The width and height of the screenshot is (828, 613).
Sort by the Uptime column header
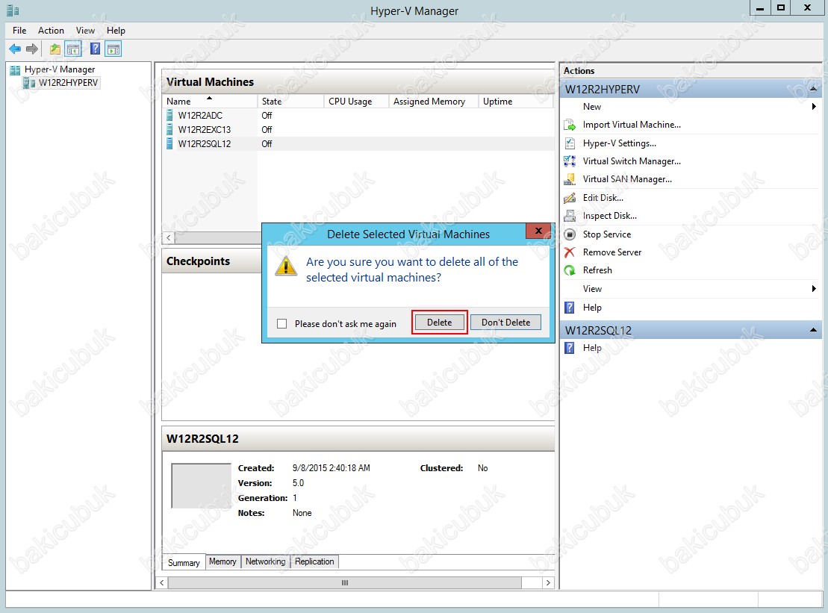515,102
